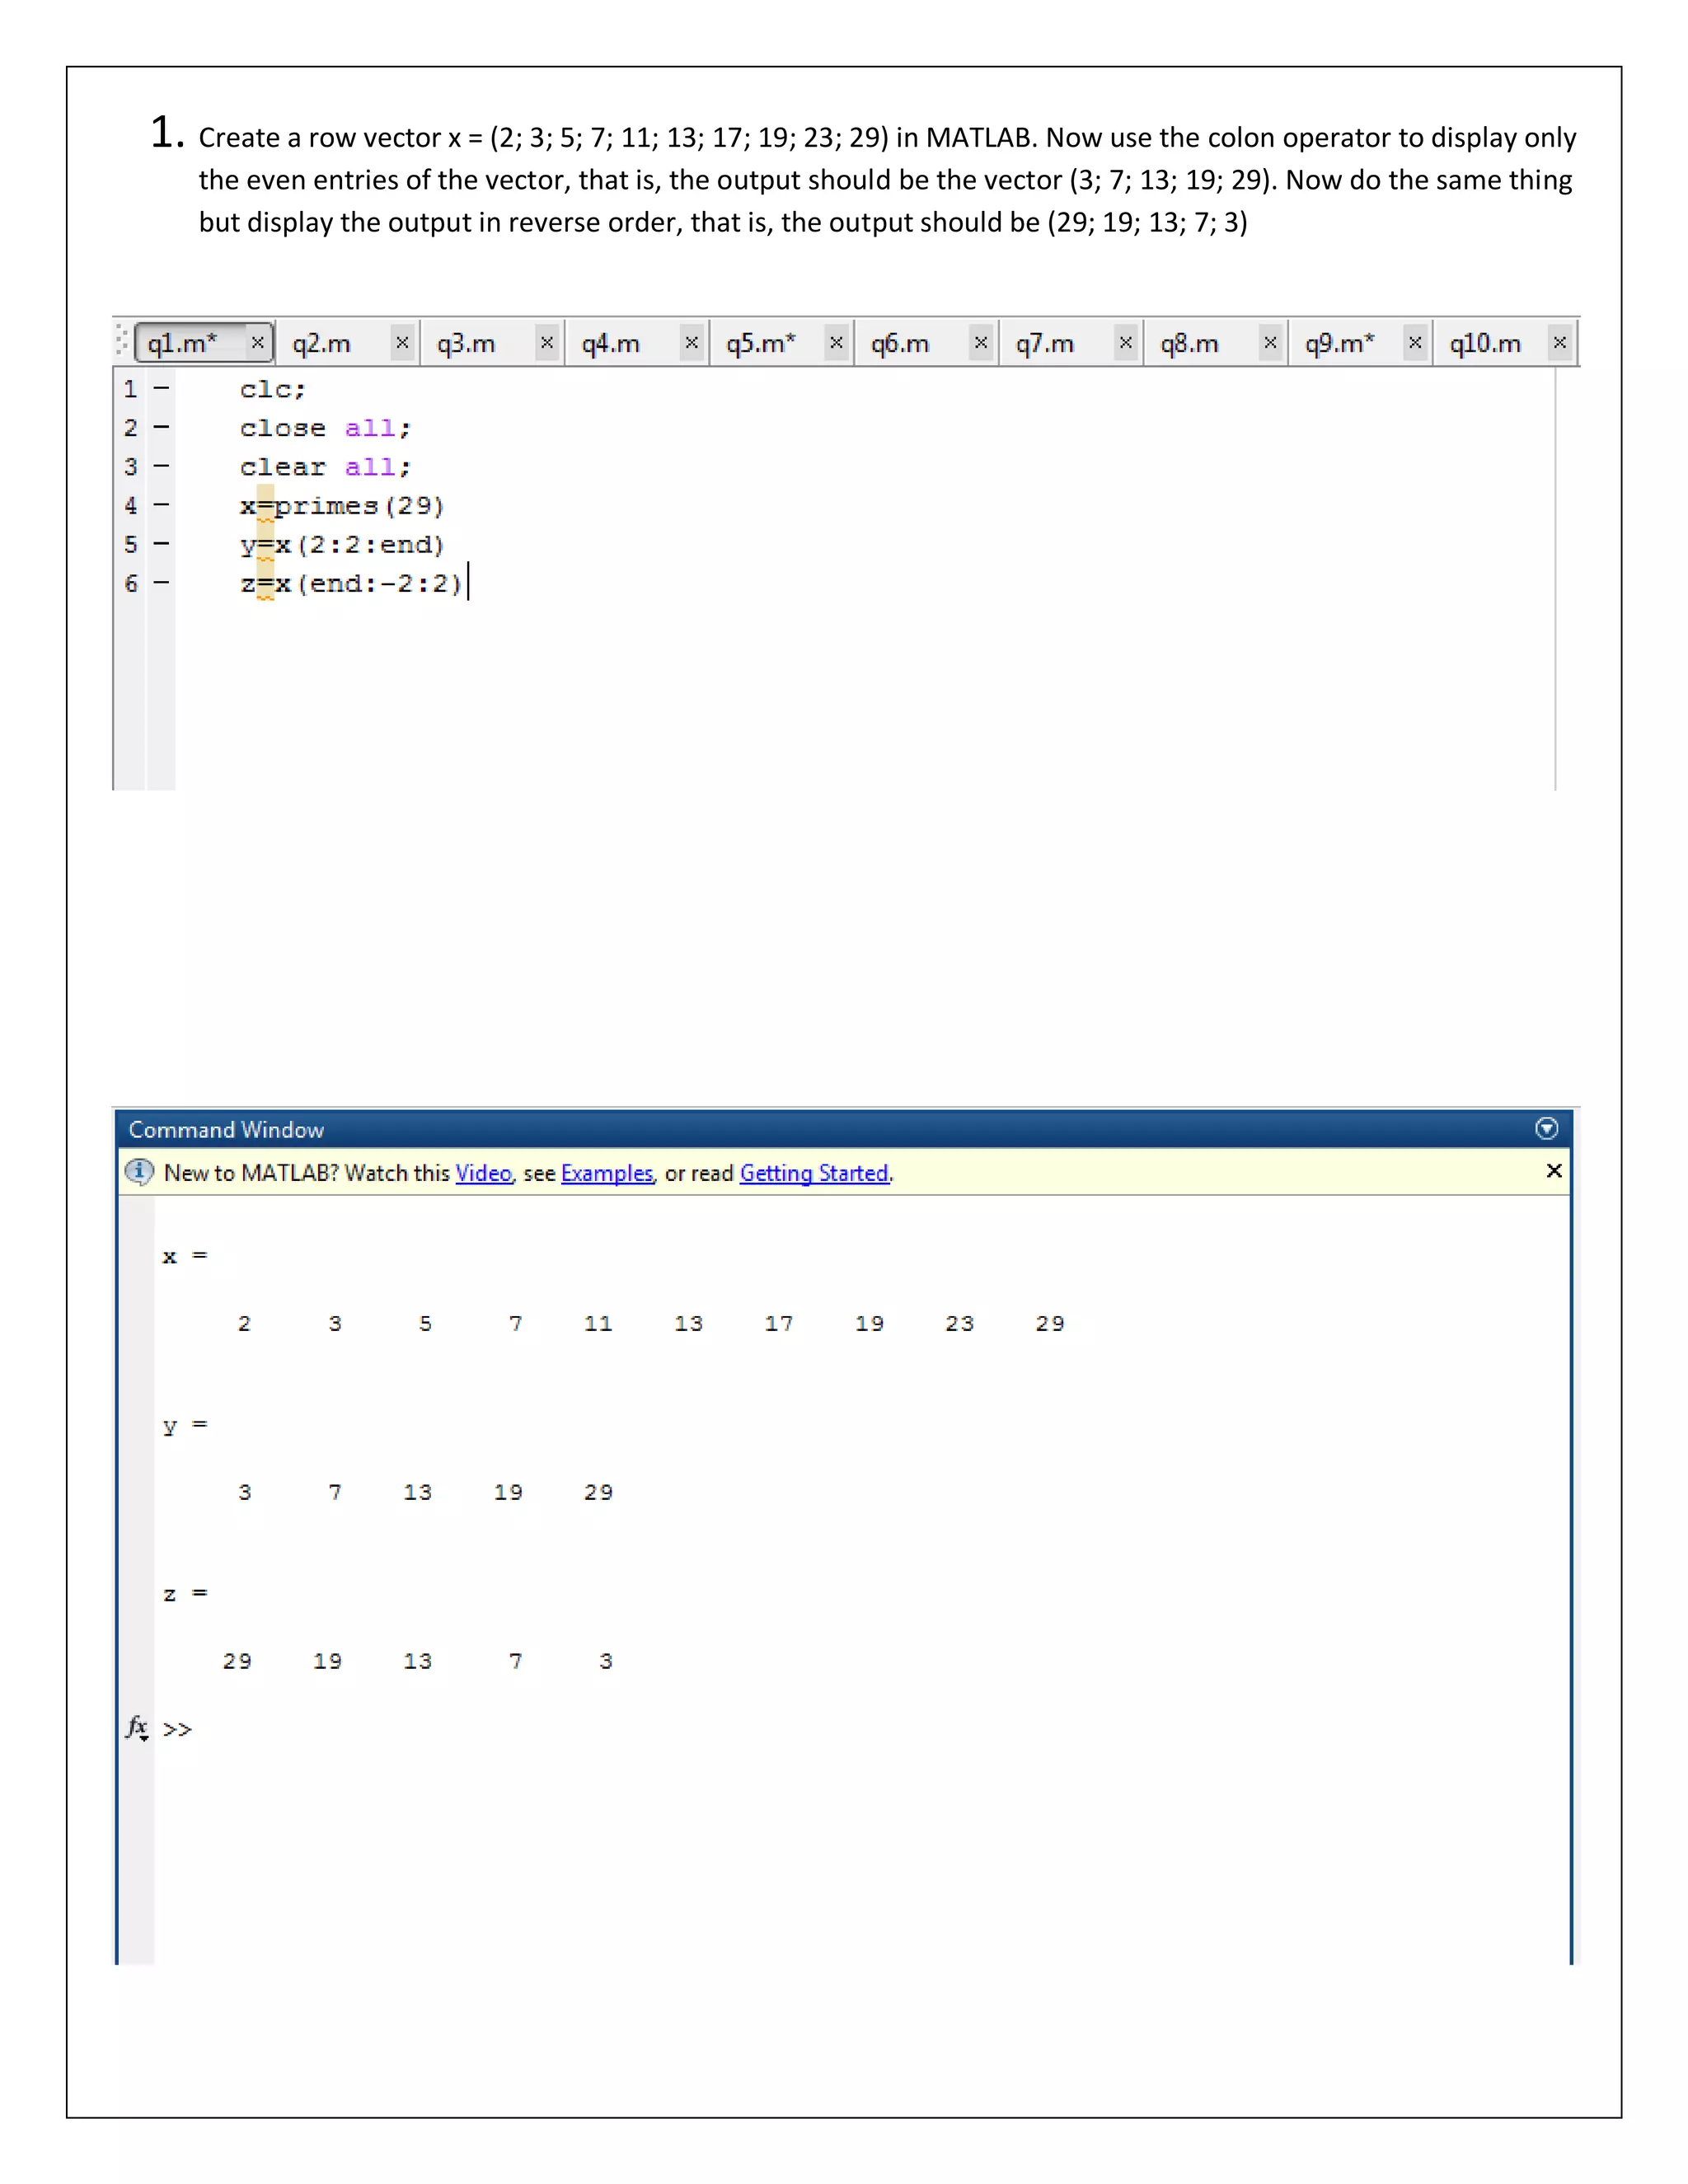Click the info icon in the banner
This screenshot has width=1688, height=2184.
[139, 1171]
